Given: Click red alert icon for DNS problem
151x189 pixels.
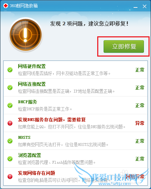Looking at the screenshot, I should point(10,123).
